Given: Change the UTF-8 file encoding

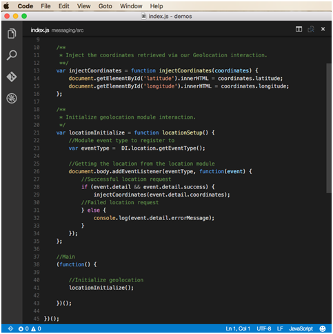Looking at the screenshot, I should coord(263,328).
